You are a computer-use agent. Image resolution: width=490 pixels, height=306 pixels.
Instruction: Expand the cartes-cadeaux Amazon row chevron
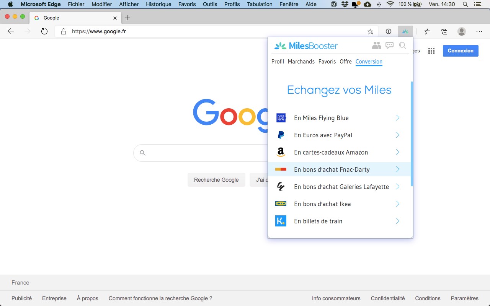[x=398, y=152]
